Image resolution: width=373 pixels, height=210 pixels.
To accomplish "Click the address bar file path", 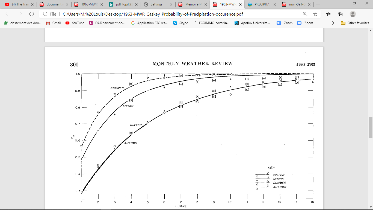I will [153, 14].
